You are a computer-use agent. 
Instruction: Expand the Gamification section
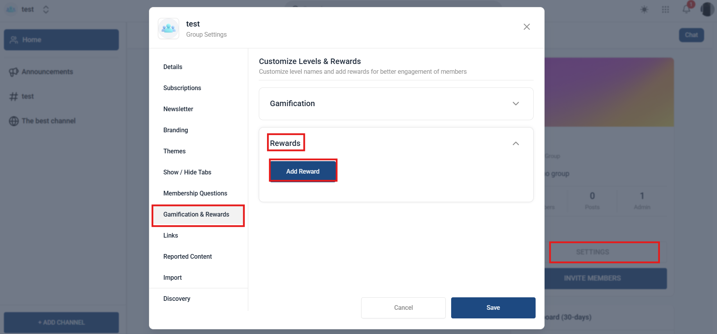pyautogui.click(x=515, y=104)
